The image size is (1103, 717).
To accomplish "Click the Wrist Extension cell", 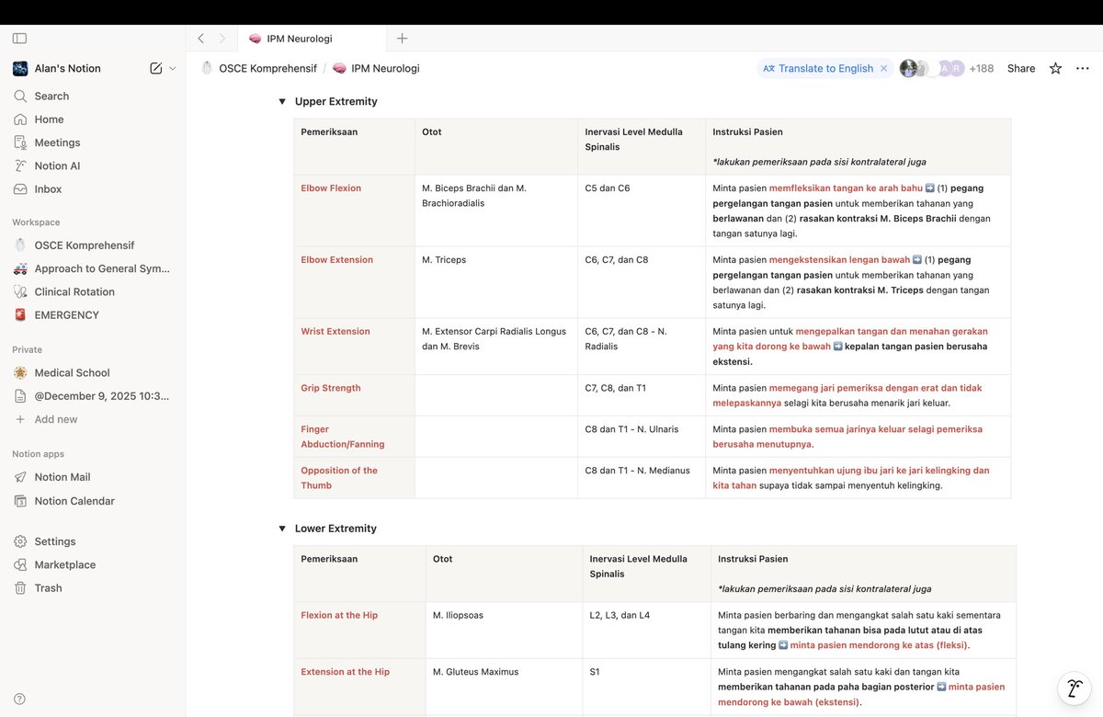I will pos(354,347).
